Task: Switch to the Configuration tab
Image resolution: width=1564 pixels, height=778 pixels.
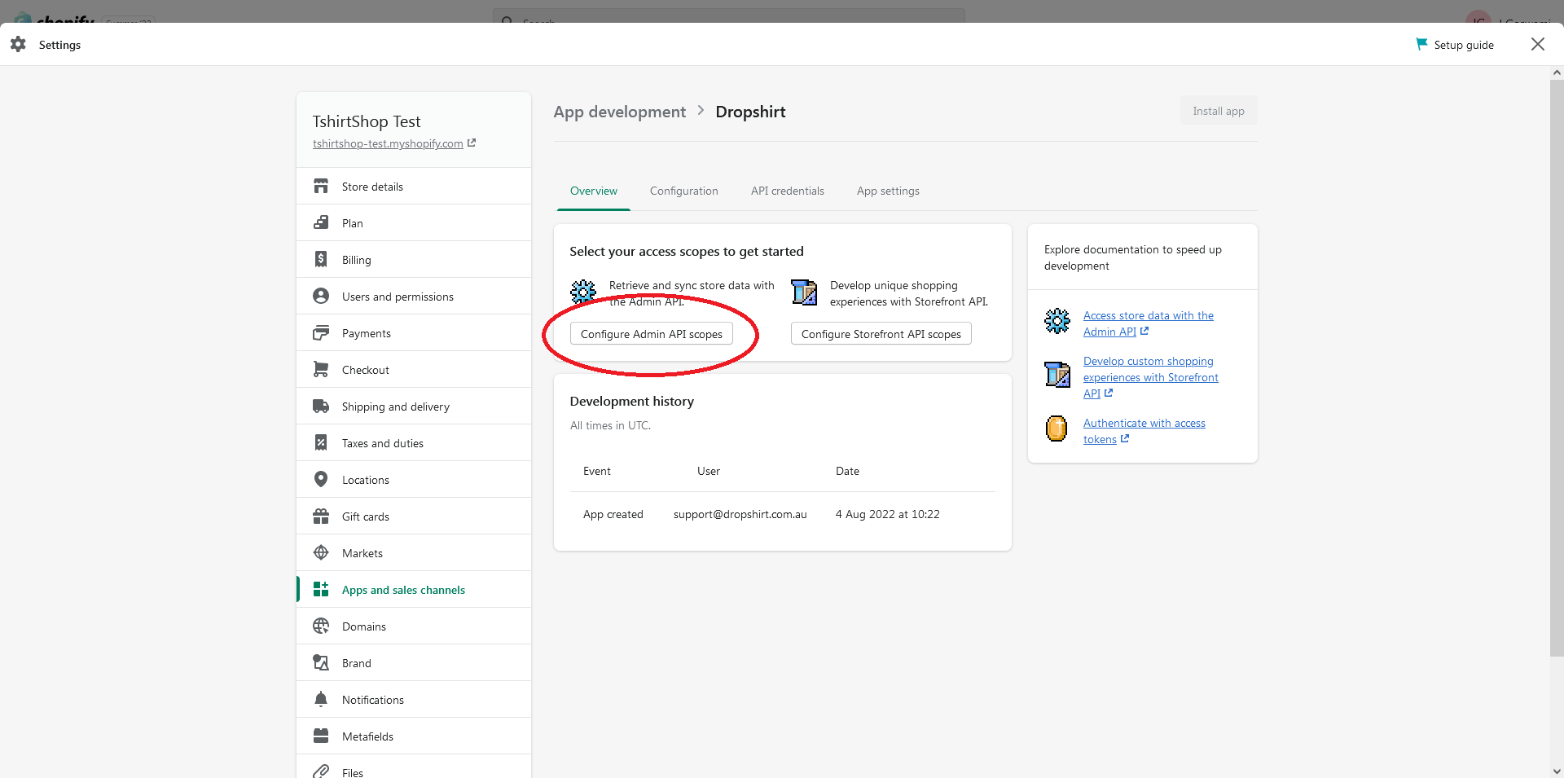Action: click(x=684, y=191)
